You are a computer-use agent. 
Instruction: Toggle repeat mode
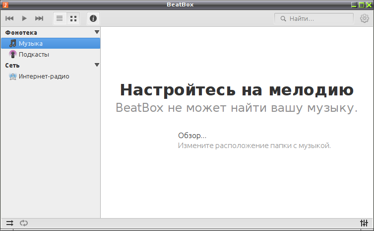pos(24,223)
